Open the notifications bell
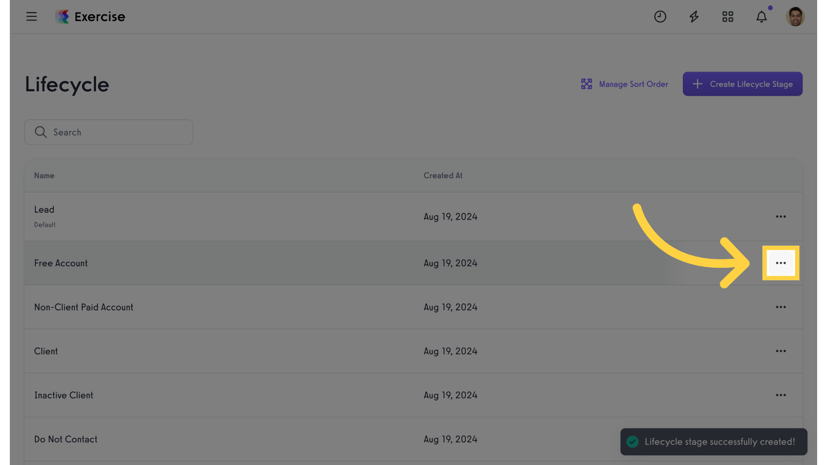The height and width of the screenshot is (465, 827). [x=762, y=16]
